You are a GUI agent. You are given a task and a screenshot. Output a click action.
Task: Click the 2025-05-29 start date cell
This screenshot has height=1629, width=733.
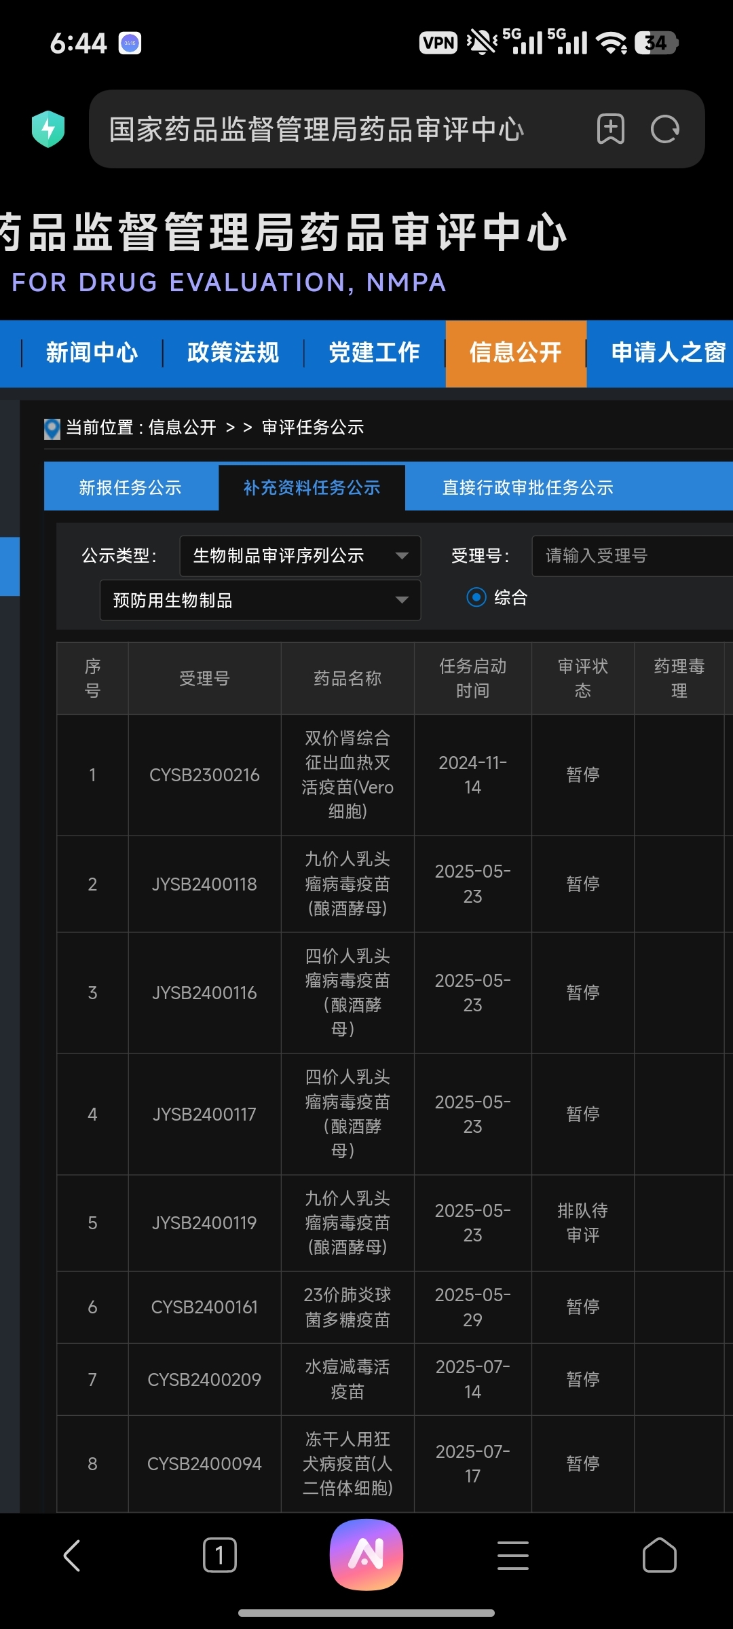[472, 1307]
